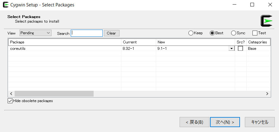Open the View dropdown showing Pending
The image size is (279, 132).
point(35,33)
